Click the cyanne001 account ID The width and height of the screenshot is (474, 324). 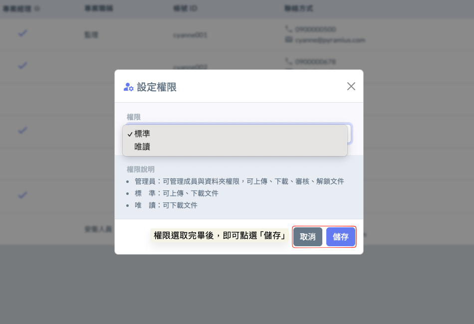(x=190, y=35)
